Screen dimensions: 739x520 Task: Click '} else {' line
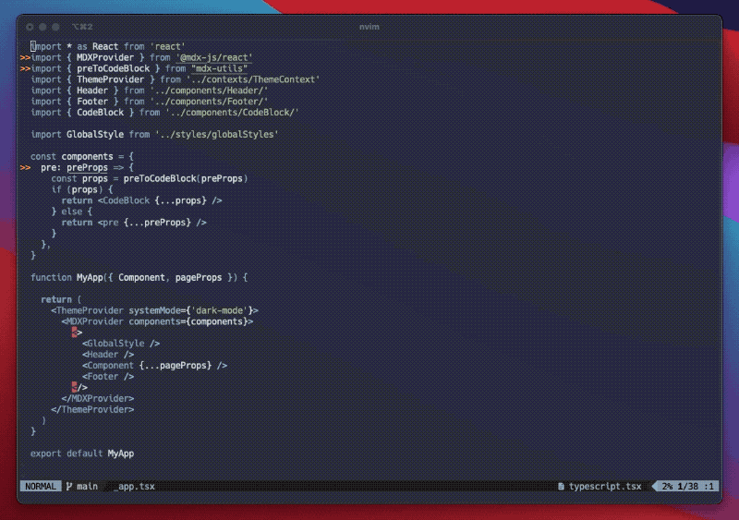pyautogui.click(x=72, y=212)
